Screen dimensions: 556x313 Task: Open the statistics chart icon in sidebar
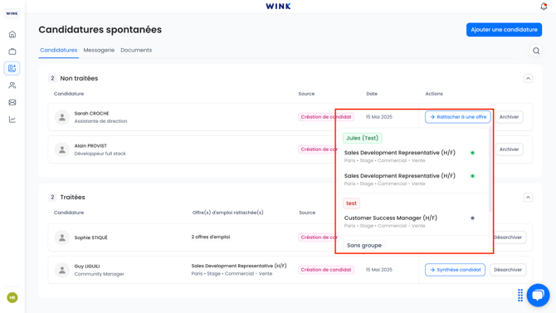click(x=12, y=120)
